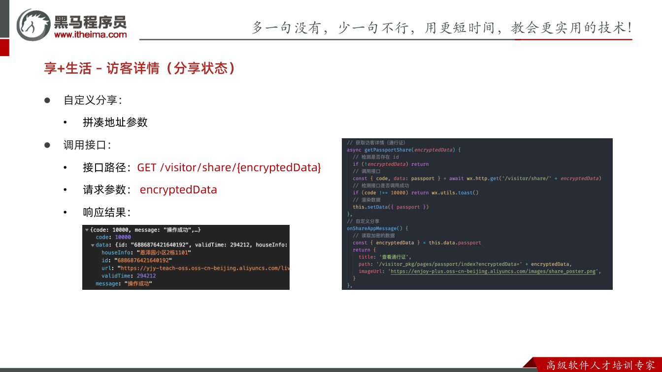Click the 响应结果 bullet label
This screenshot has height=372, width=662.
(x=107, y=213)
